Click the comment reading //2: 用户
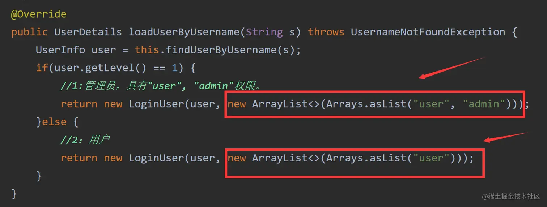This screenshot has height=207, width=547. click(85, 140)
